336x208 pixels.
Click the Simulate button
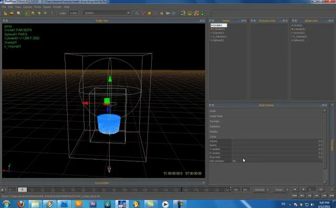(x=259, y=190)
